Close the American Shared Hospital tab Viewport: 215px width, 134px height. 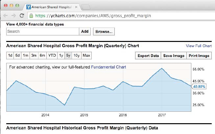click(76, 7)
